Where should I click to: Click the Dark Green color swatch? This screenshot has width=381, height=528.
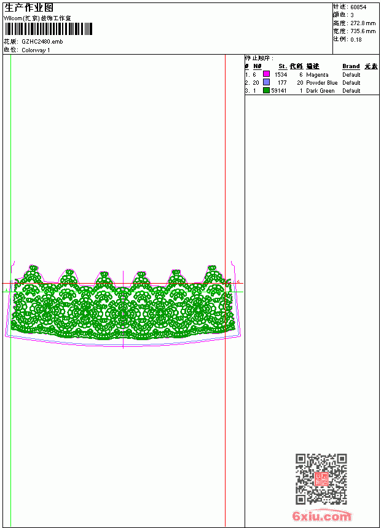click(x=266, y=90)
